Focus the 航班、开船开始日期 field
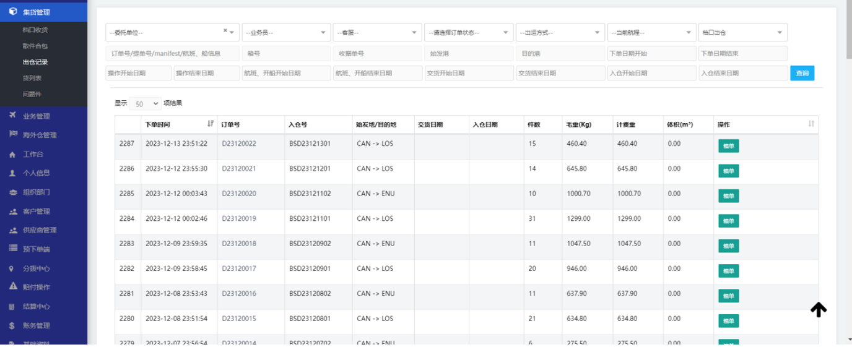852x347 pixels. (286, 73)
